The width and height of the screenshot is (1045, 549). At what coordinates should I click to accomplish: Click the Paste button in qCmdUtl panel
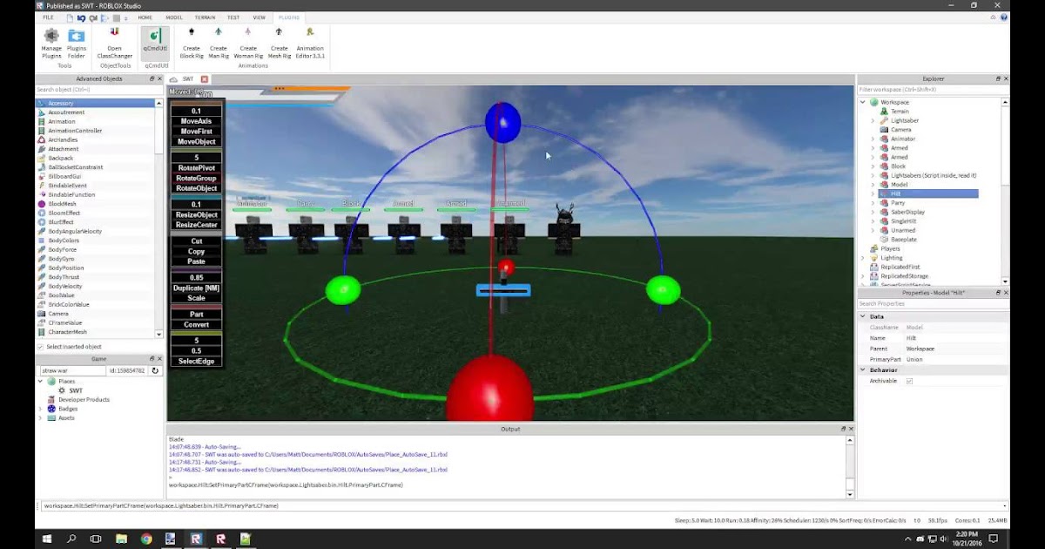[x=196, y=261]
